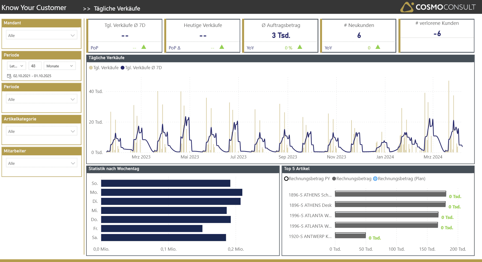
Task: Click the 1920-S ANTWERP K... bar
Action: pos(351,236)
